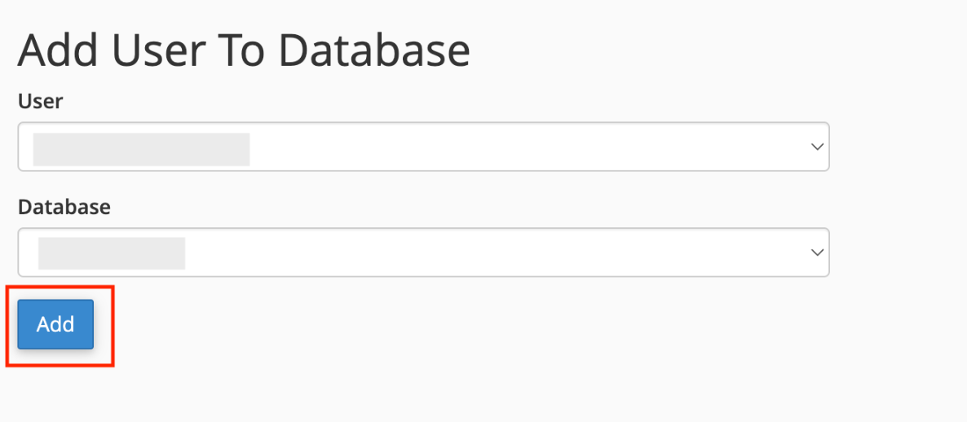Click the blue Add button
This screenshot has height=422, width=967.
coord(55,324)
